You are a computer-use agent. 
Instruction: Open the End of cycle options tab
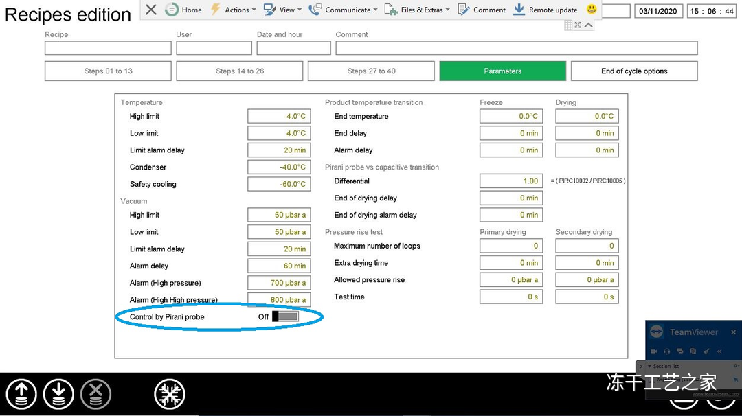[634, 71]
